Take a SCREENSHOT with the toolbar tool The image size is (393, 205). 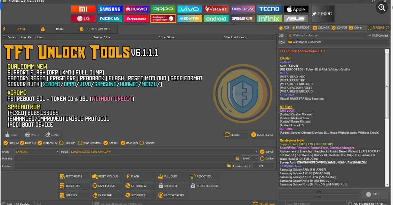click(x=378, y=27)
